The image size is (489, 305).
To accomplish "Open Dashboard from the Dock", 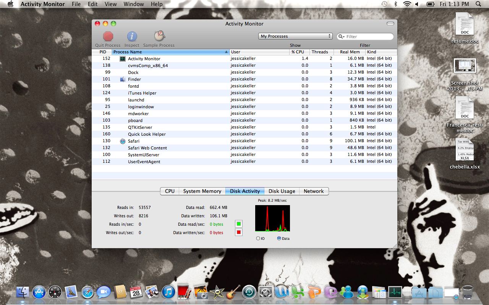I will coord(55,292).
